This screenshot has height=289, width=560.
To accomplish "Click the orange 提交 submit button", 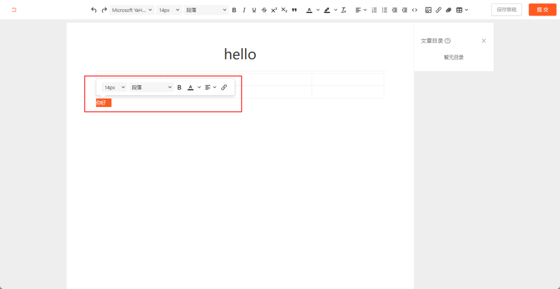I will [542, 10].
